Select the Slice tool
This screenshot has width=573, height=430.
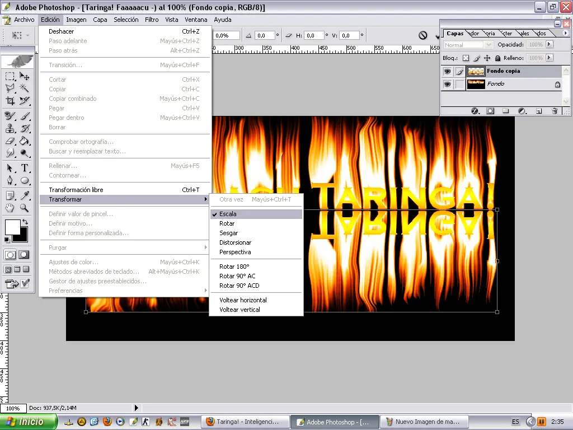tap(25, 101)
